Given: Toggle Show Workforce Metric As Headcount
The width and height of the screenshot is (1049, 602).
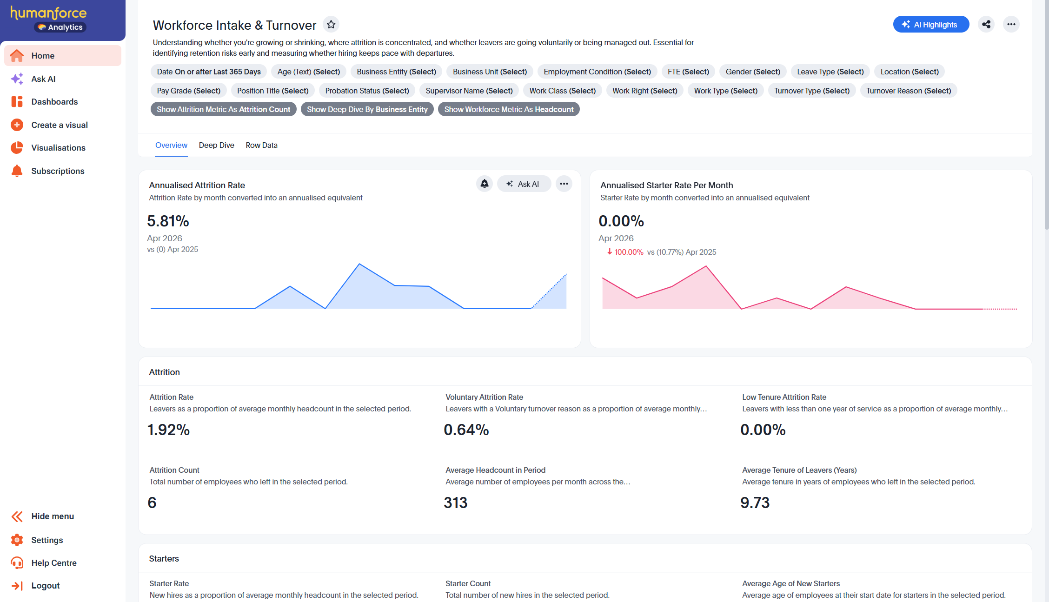Looking at the screenshot, I should click(508, 109).
